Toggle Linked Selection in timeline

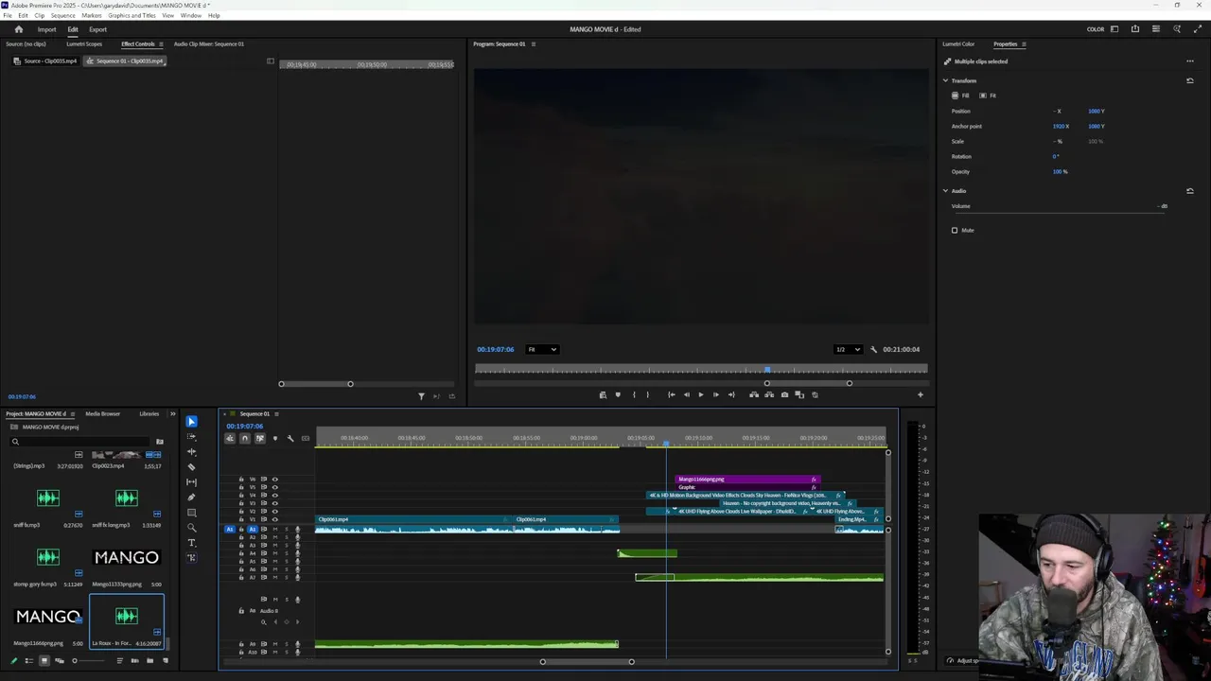[259, 438]
